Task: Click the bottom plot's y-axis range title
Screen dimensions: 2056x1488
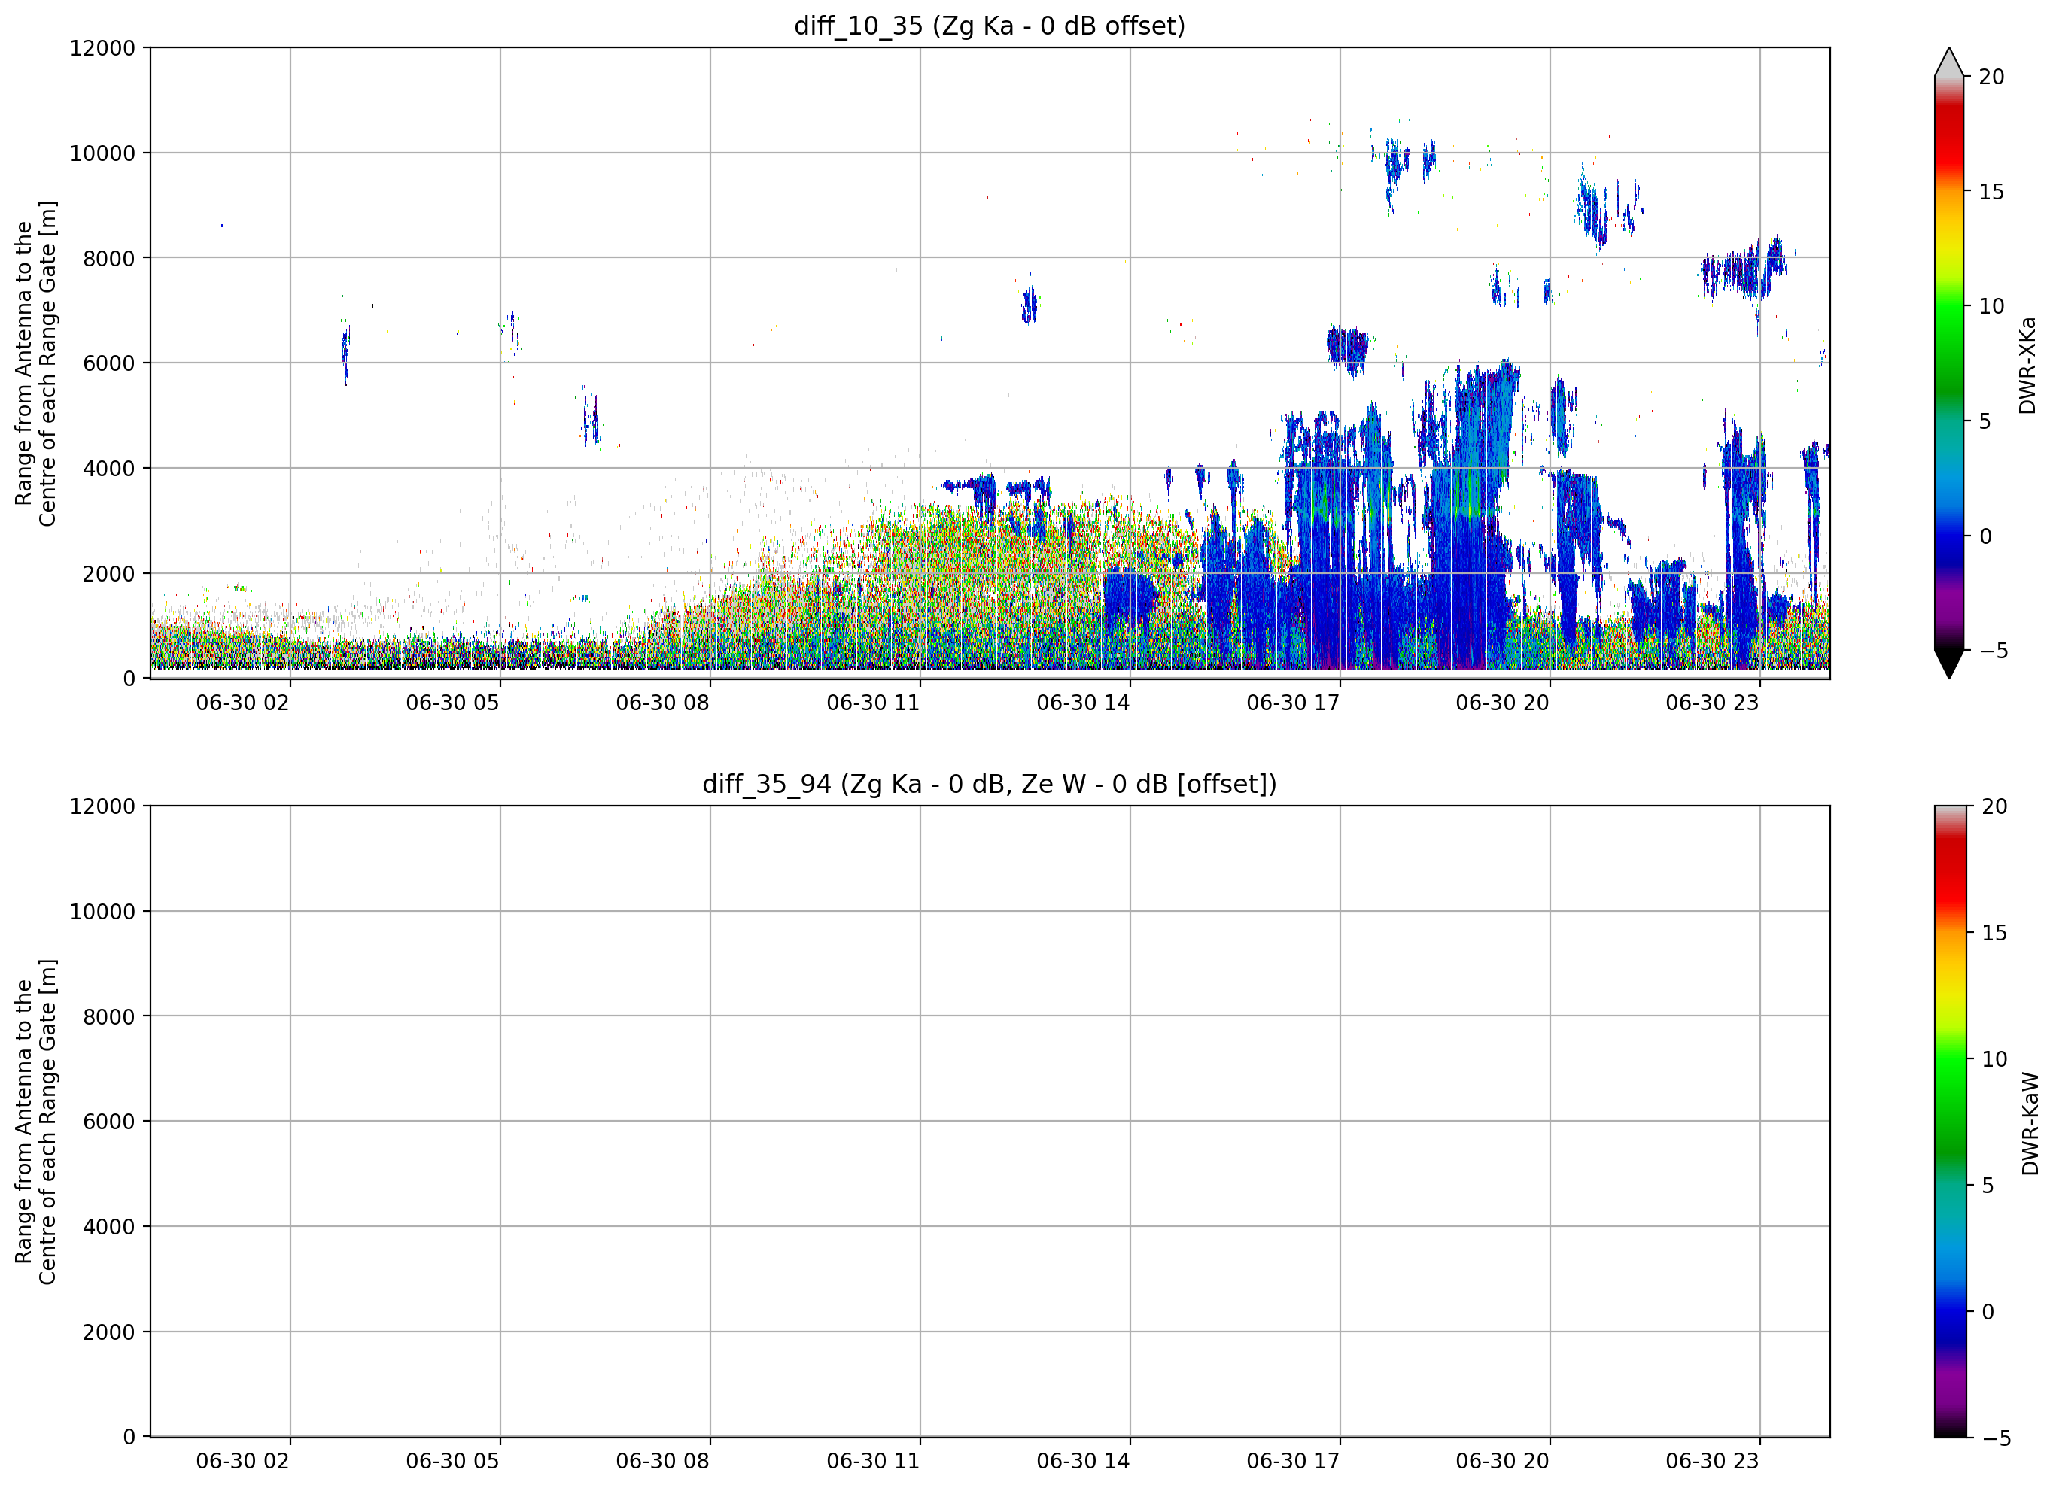Action: [x=35, y=1122]
